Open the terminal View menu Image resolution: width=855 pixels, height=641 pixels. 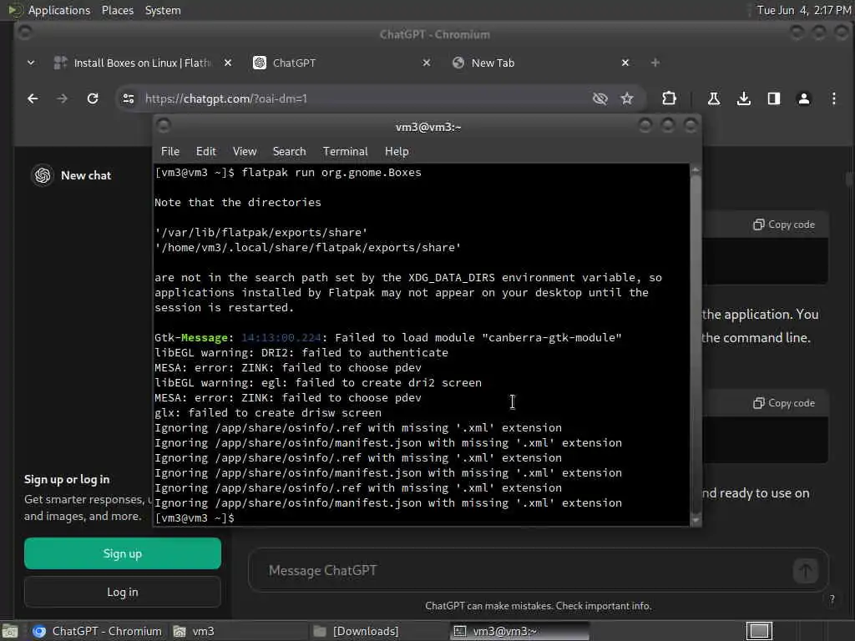[x=245, y=152]
